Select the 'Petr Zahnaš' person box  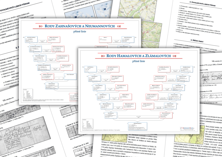[x=52, y=86]
